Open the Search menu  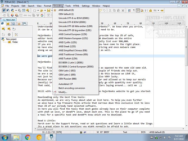(x=31, y=6)
